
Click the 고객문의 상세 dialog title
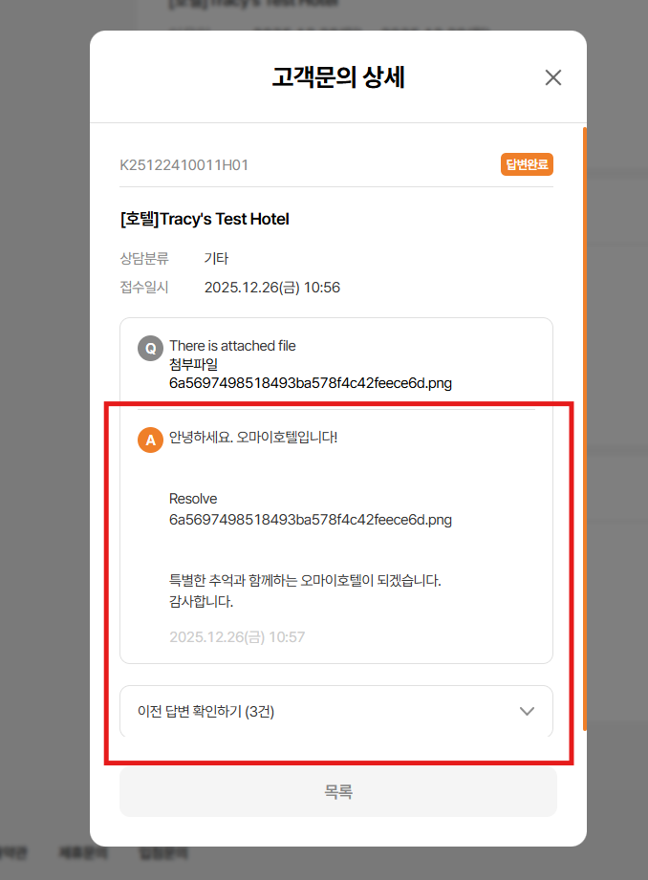[337, 77]
